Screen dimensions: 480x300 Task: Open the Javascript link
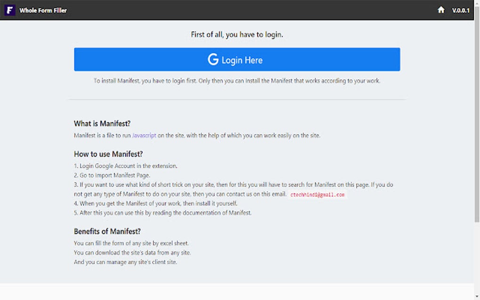[x=144, y=135]
